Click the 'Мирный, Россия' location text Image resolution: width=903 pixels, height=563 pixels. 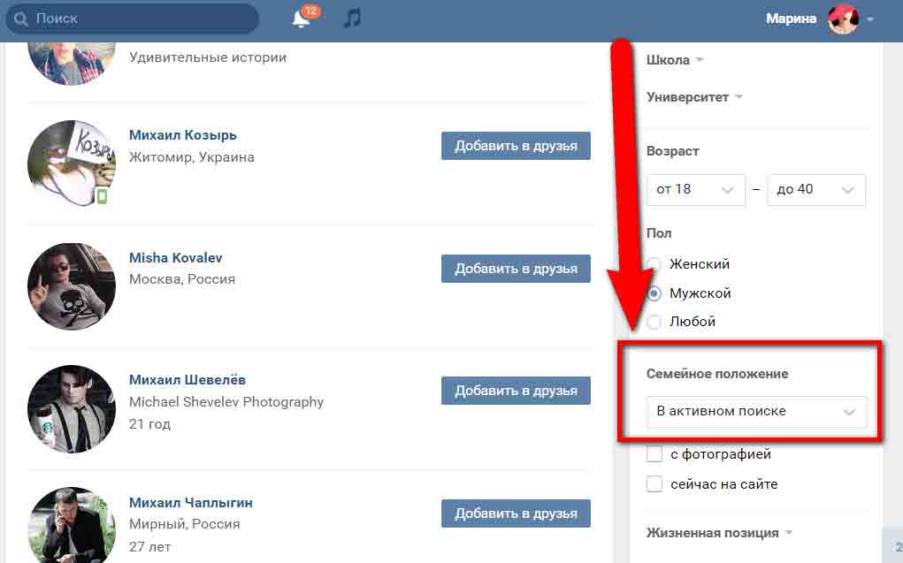pyautogui.click(x=184, y=524)
